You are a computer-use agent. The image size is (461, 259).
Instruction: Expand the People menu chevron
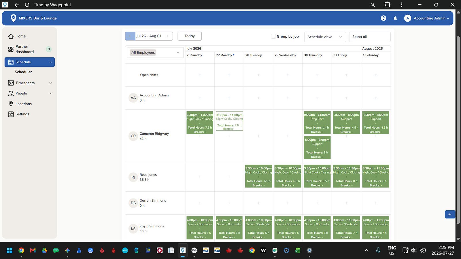(51, 93)
